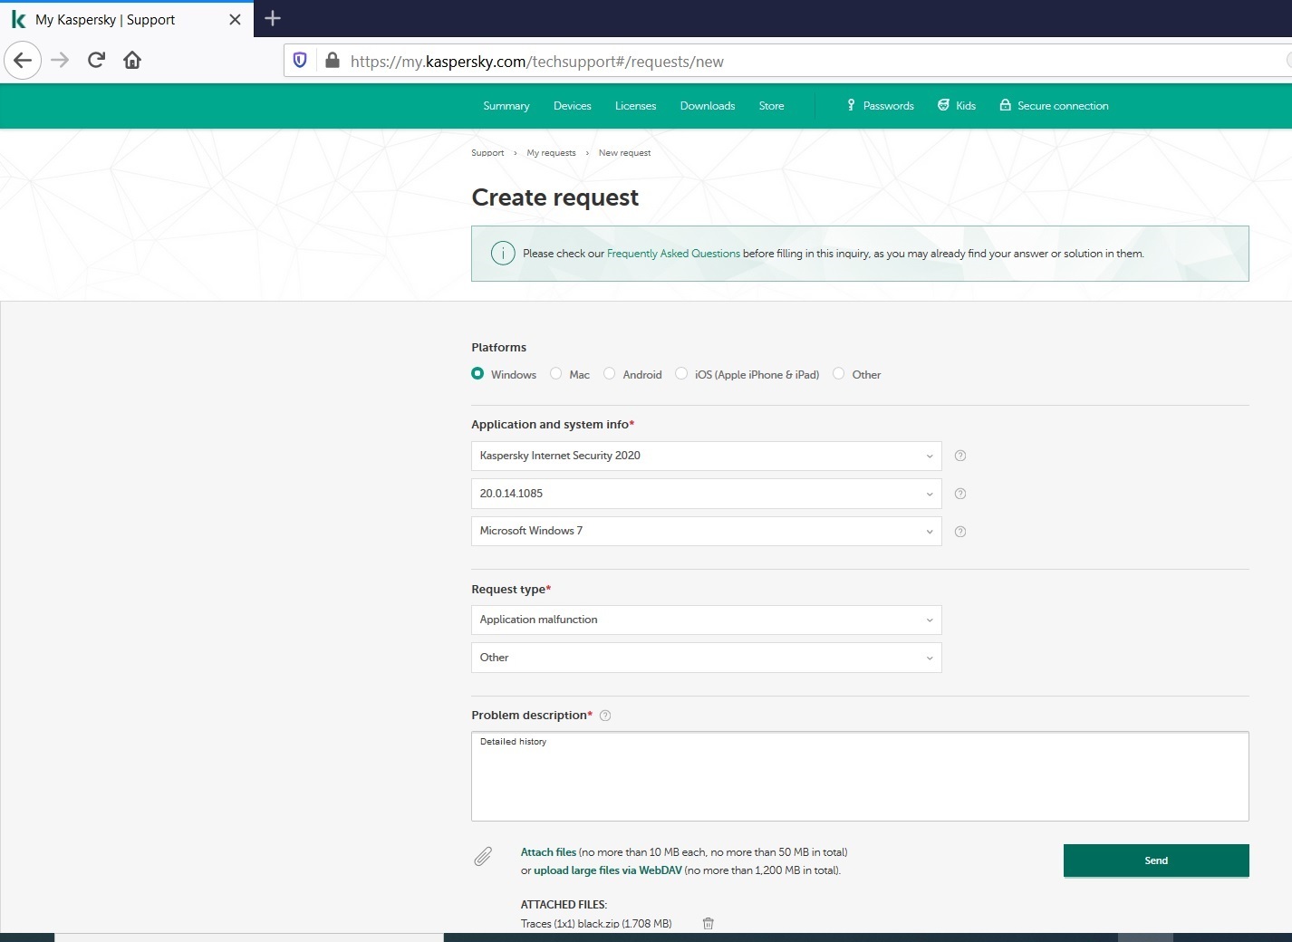Select the Android platform option
The width and height of the screenshot is (1292, 942).
(610, 373)
